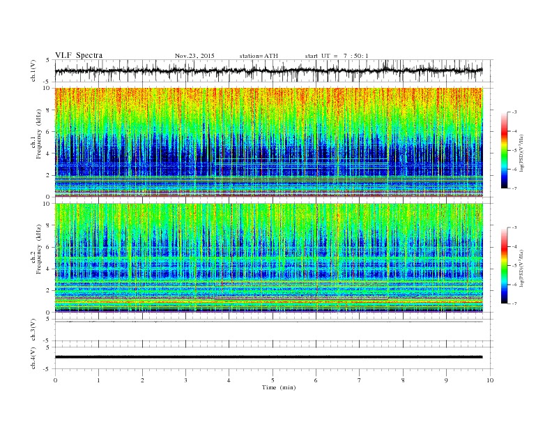Image resolution: width=552 pixels, height=427 pixels.
Task: Select the date text "Nov.23, 2015"
Action: [194, 56]
